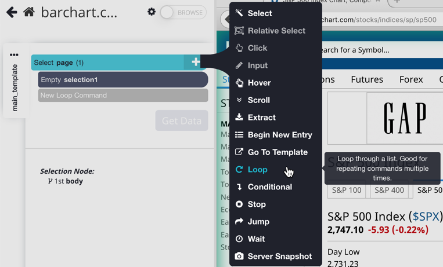Click the New Loop Command field

(x=123, y=96)
